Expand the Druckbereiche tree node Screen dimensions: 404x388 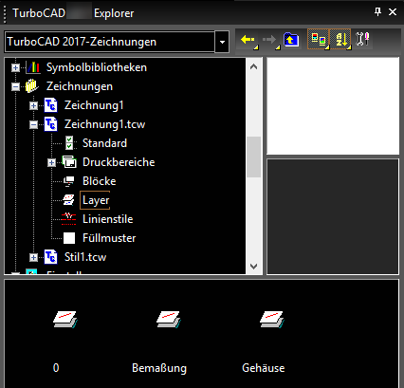(51, 162)
